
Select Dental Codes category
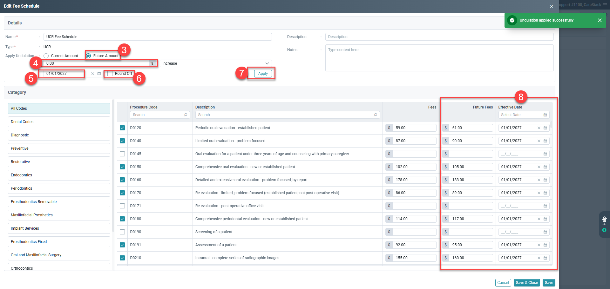click(x=59, y=122)
